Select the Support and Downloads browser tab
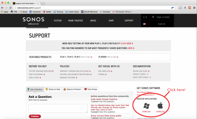The width and height of the screenshot is (197, 119). pos(26,3)
